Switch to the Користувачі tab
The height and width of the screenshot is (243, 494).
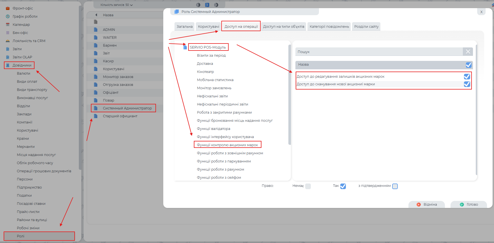[208, 27]
